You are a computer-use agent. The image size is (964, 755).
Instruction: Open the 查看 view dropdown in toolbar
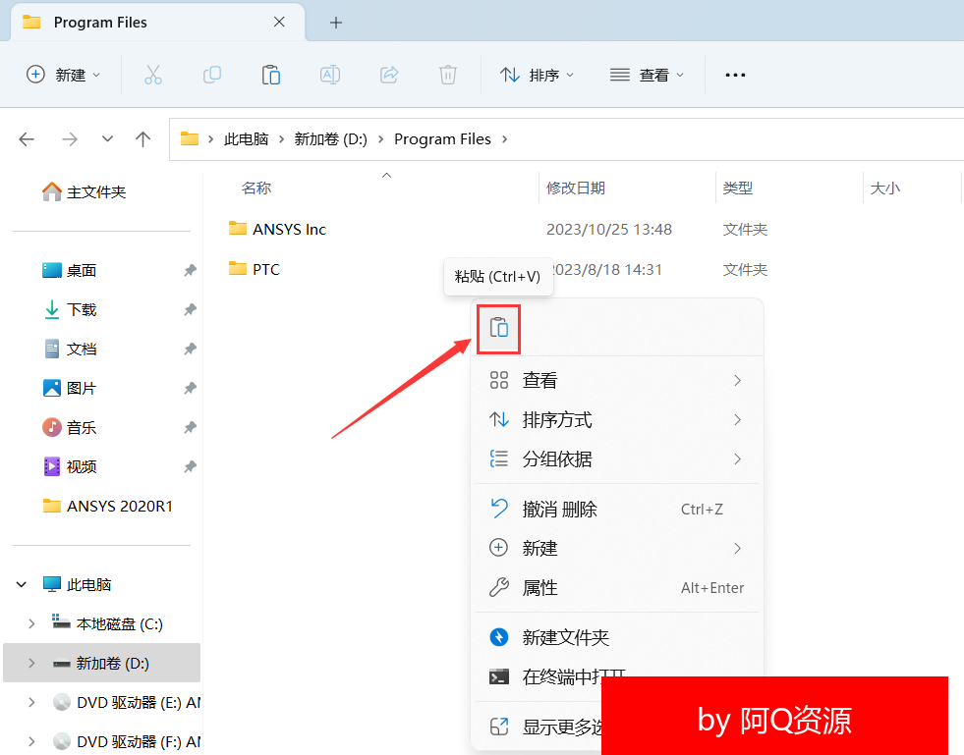(647, 75)
